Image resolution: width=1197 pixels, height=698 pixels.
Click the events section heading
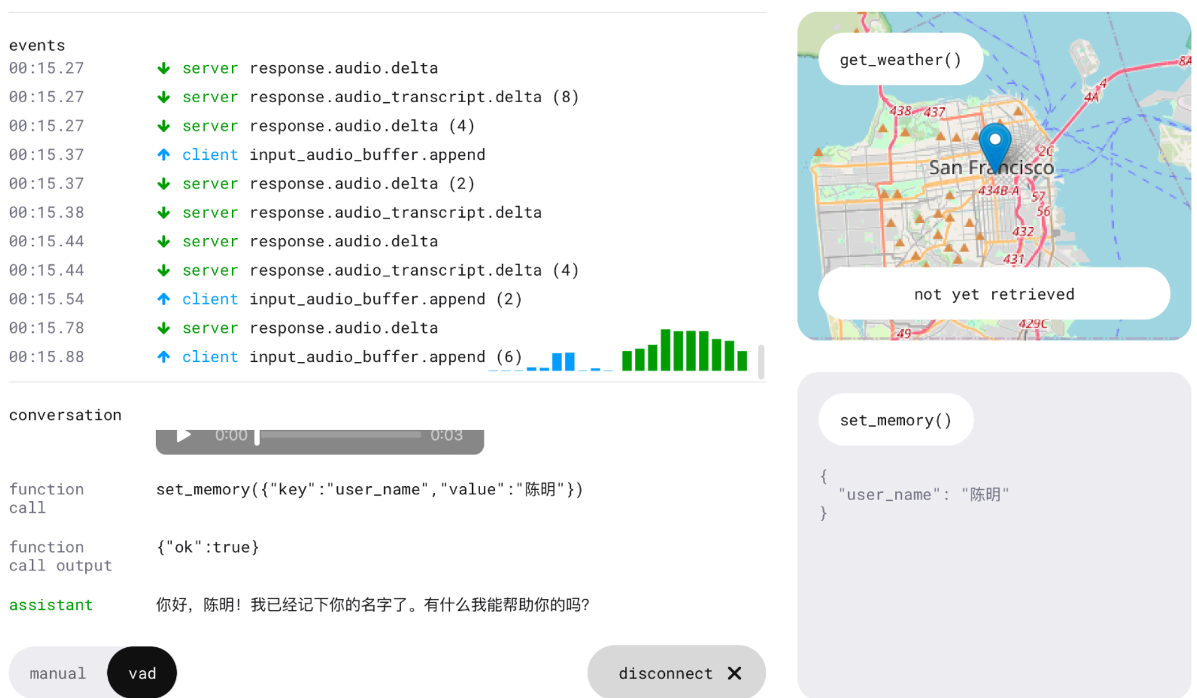(37, 45)
